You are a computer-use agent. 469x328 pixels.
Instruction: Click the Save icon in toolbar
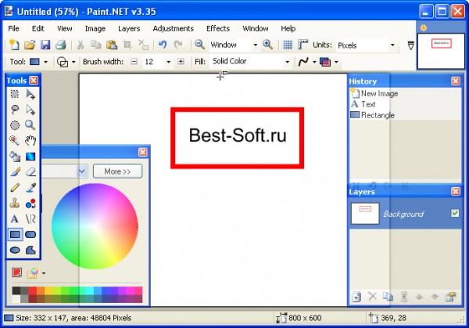(45, 45)
